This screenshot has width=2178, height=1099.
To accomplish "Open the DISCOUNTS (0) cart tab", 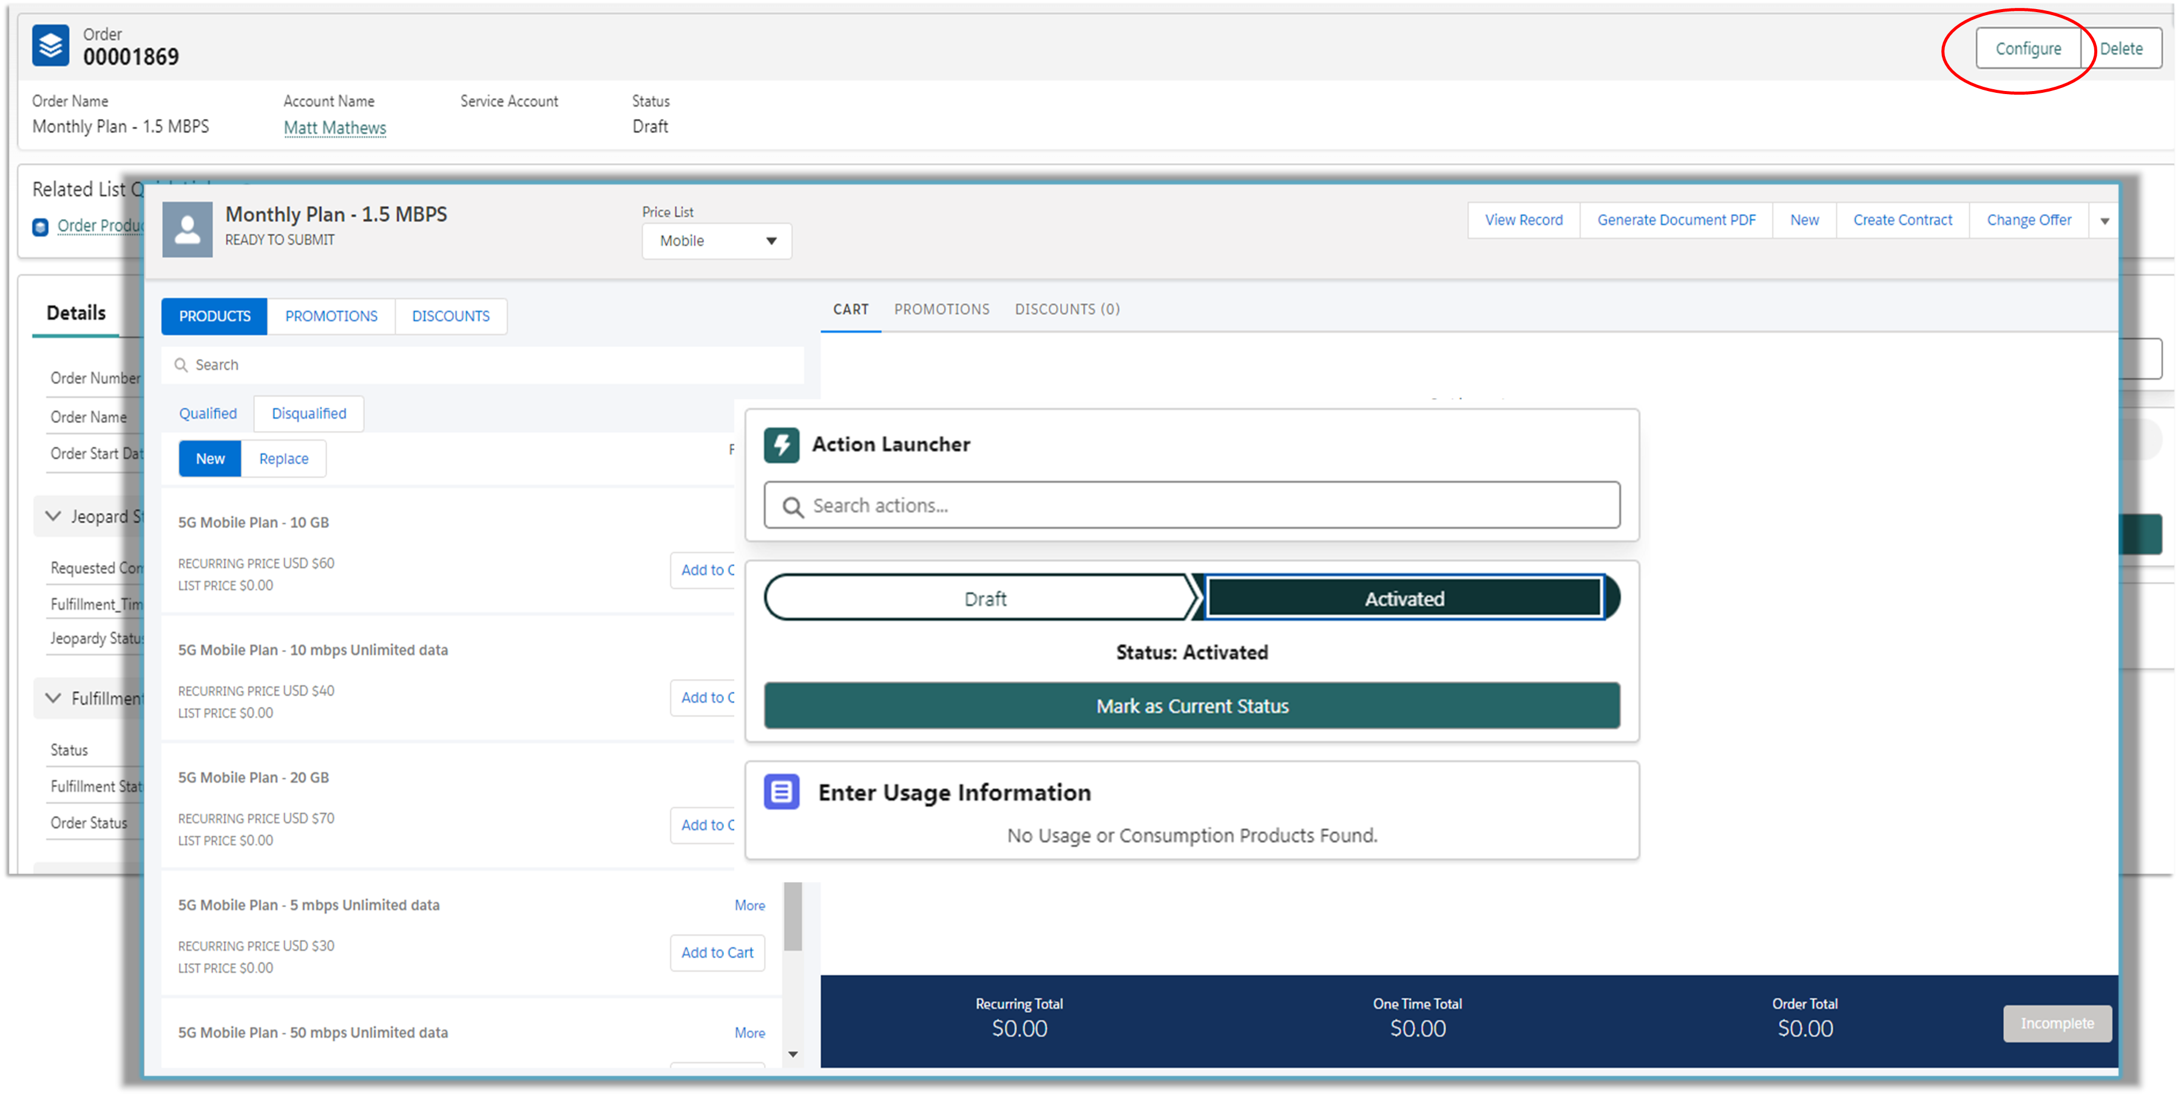I will pos(1067,309).
